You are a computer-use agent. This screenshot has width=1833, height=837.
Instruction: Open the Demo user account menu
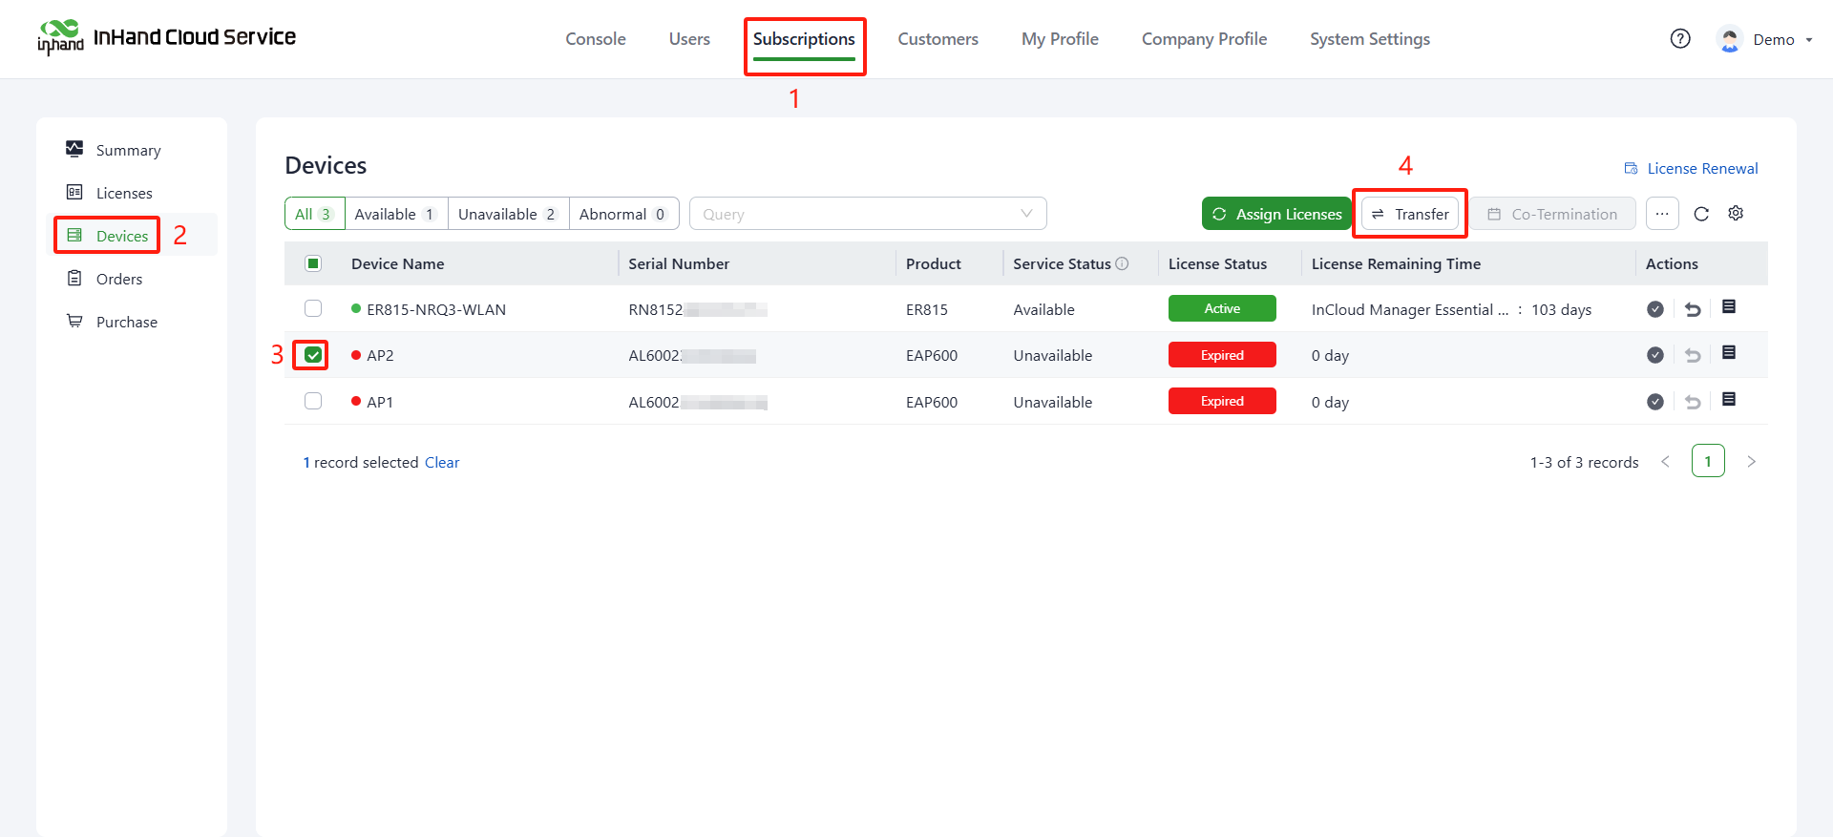pyautogui.click(x=1764, y=39)
